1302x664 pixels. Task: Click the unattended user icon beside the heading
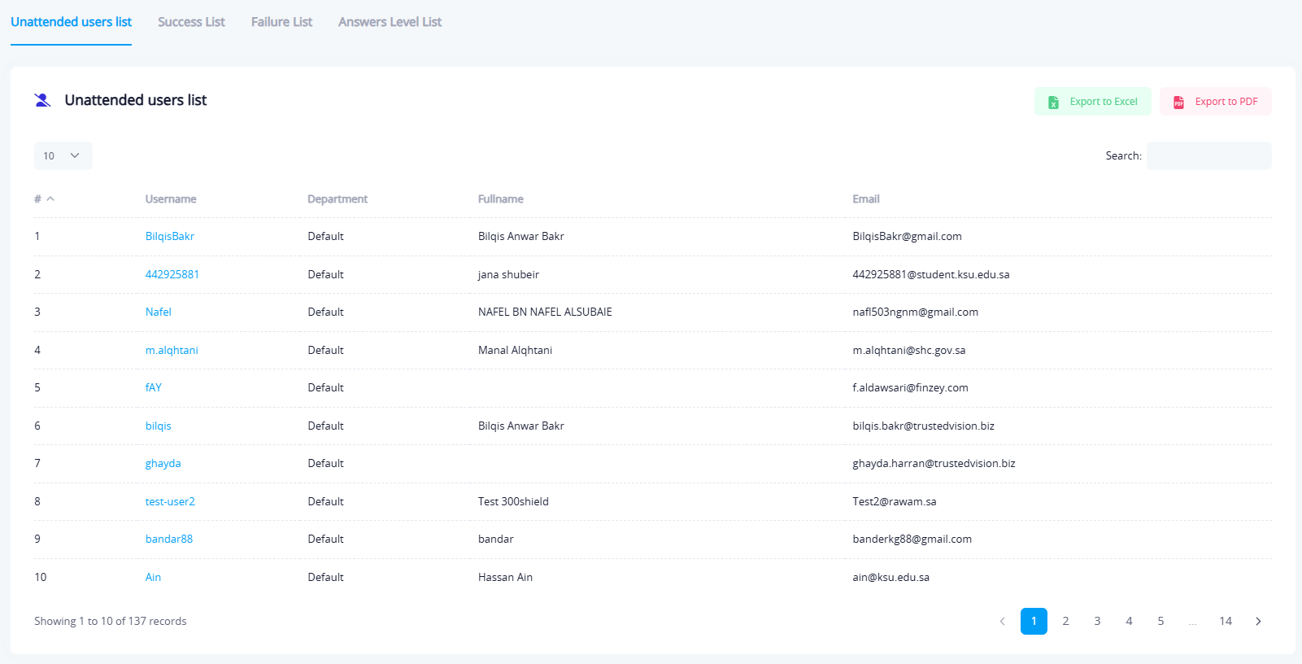pyautogui.click(x=42, y=100)
